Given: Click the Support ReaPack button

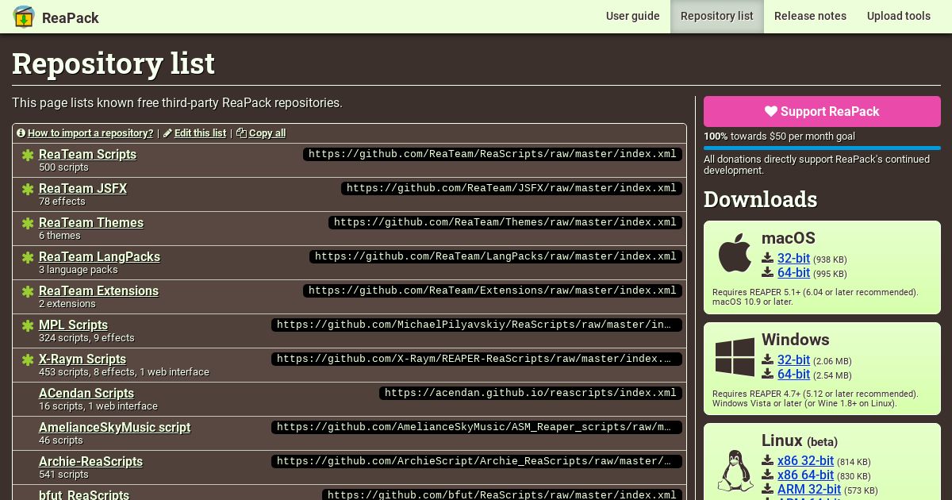Looking at the screenshot, I should point(822,112).
